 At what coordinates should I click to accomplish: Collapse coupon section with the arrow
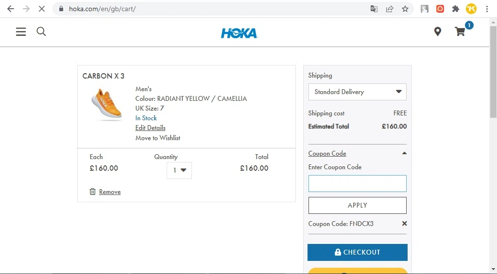(404, 153)
